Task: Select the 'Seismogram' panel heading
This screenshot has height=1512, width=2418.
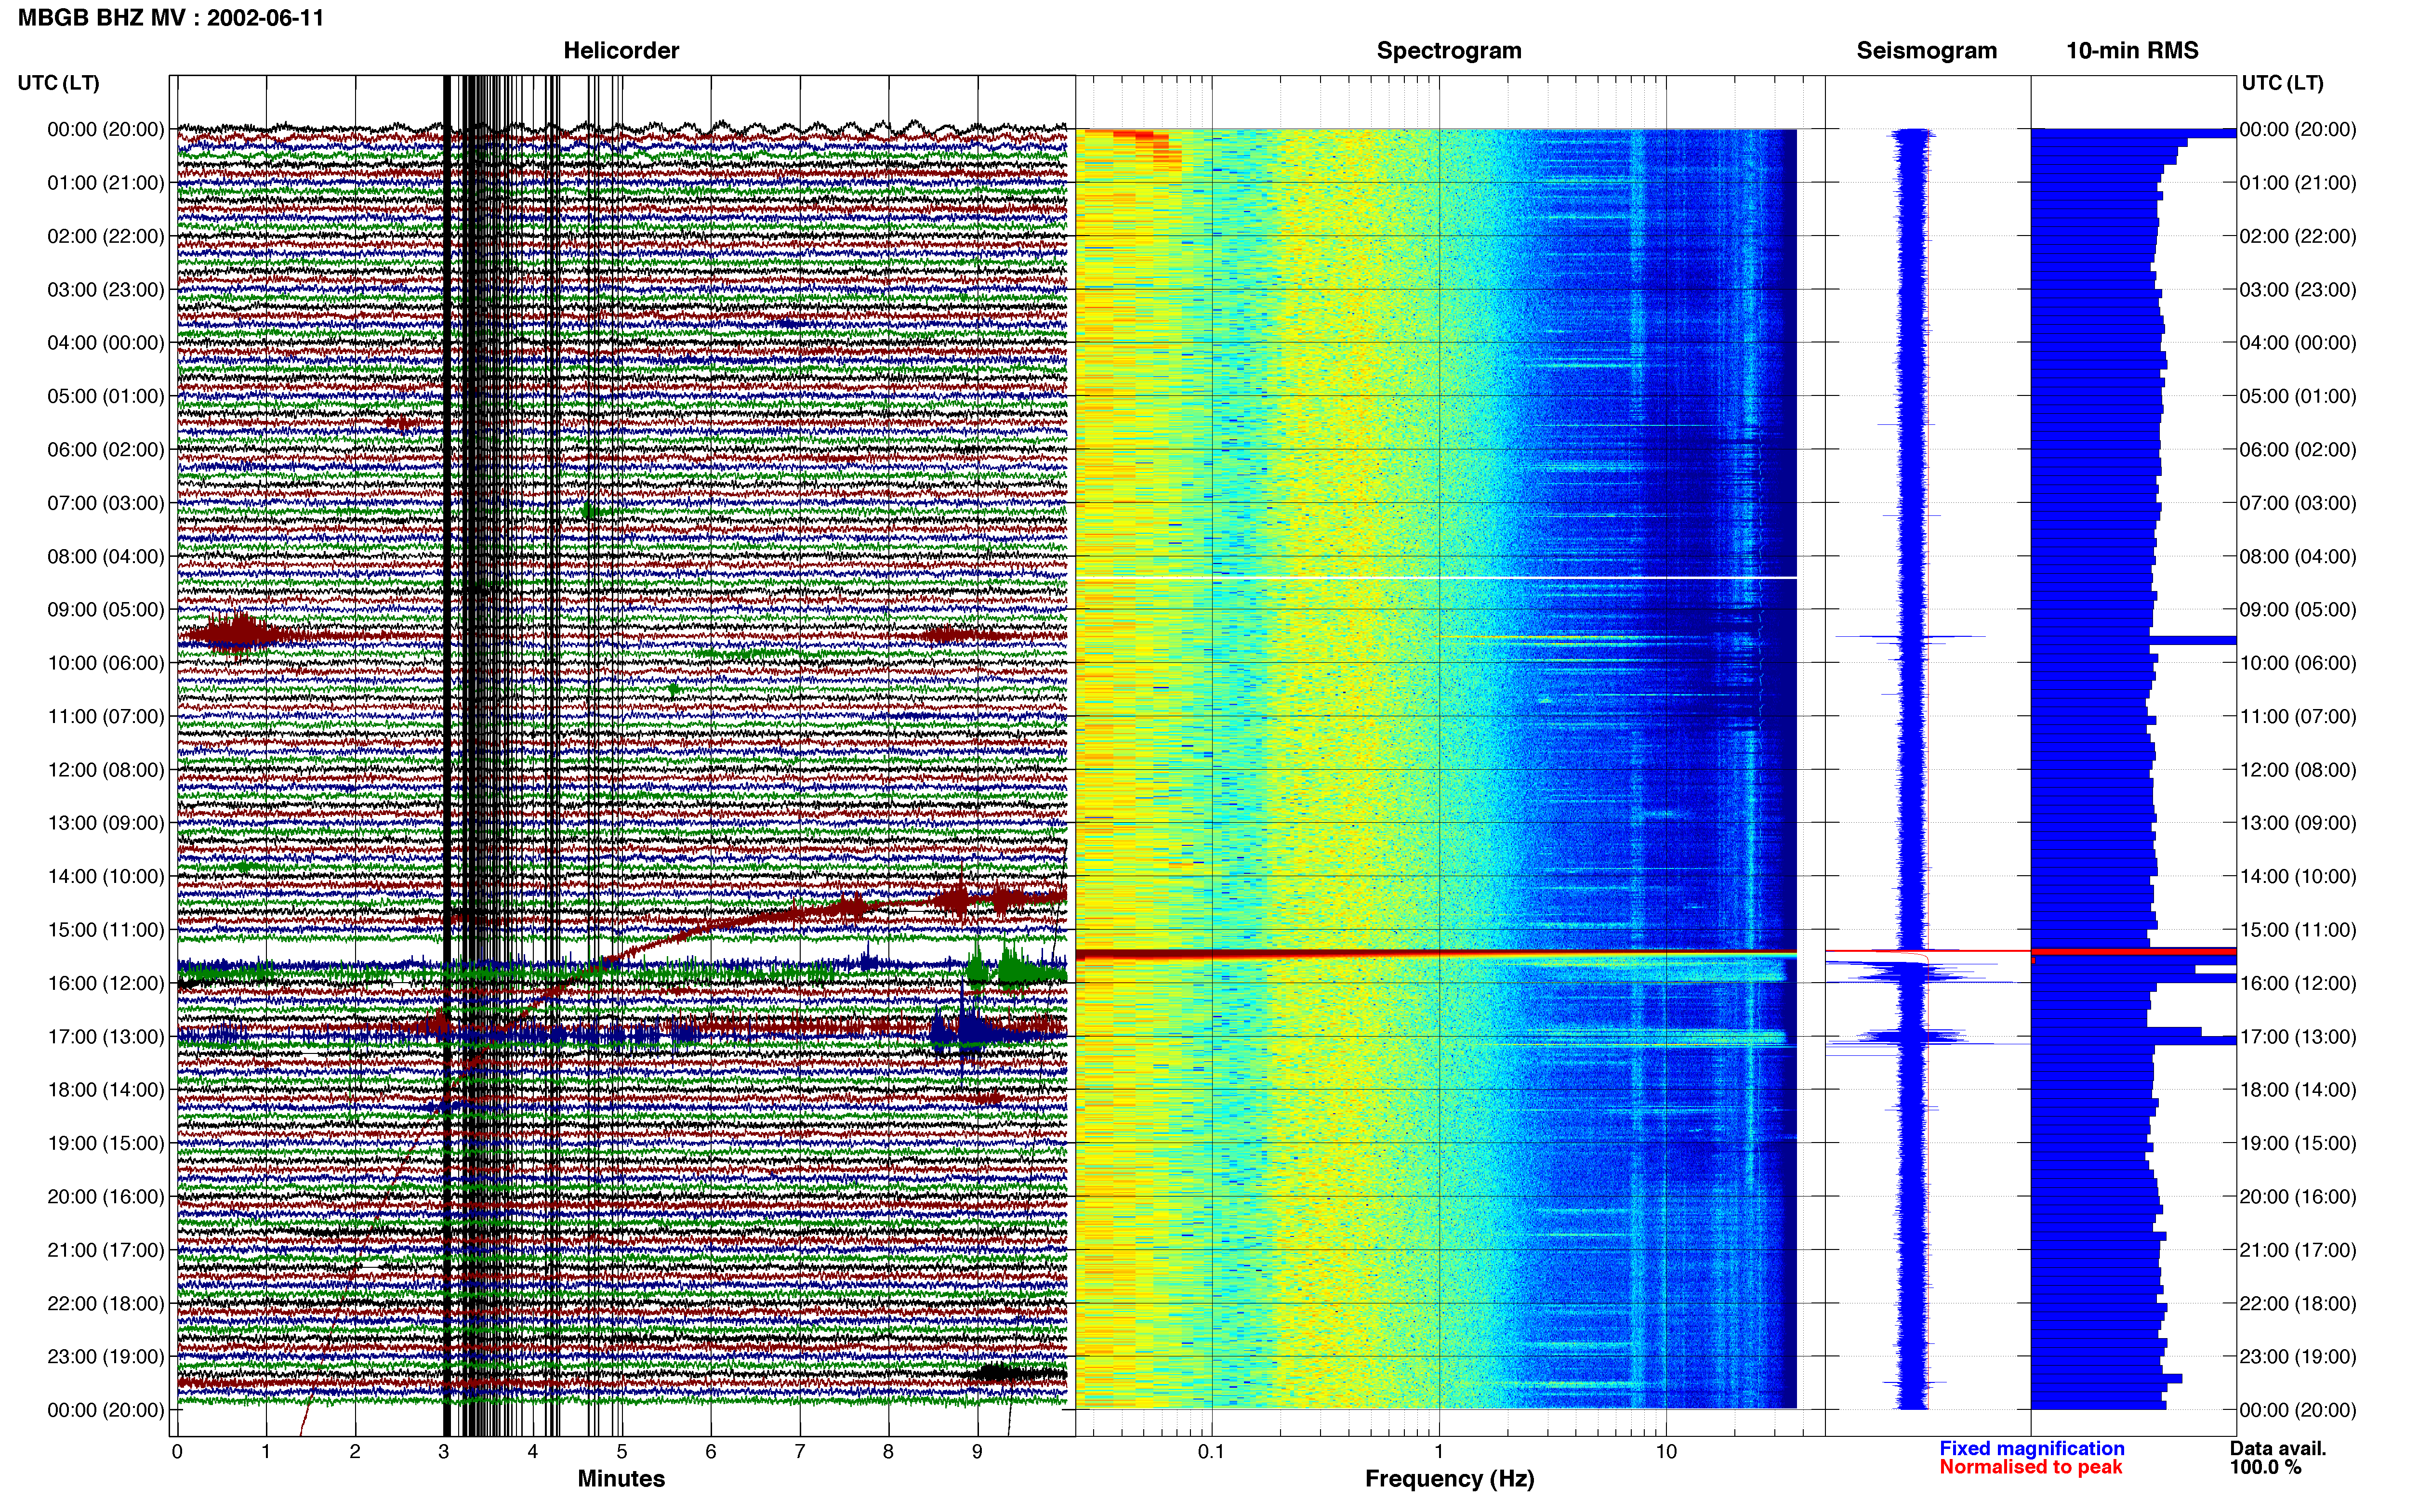Action: [1926, 50]
